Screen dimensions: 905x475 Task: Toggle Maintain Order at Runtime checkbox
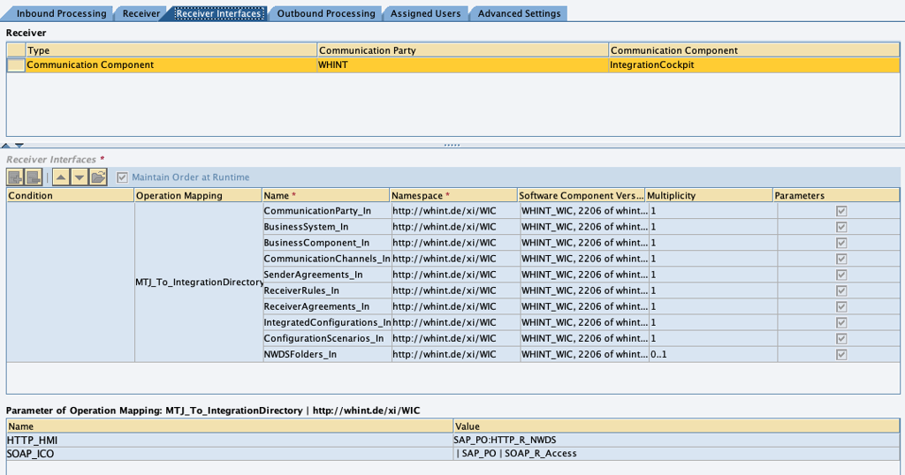(123, 177)
